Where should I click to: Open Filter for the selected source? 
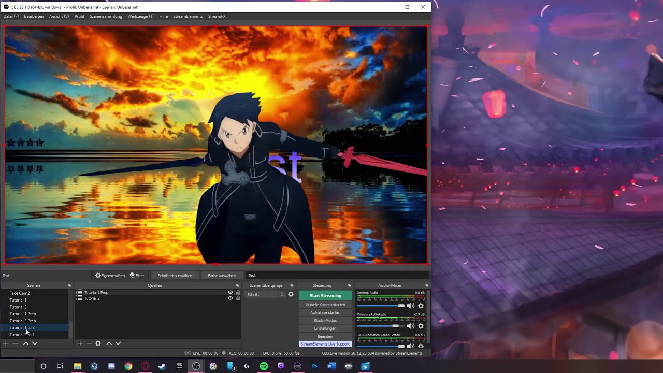(137, 276)
